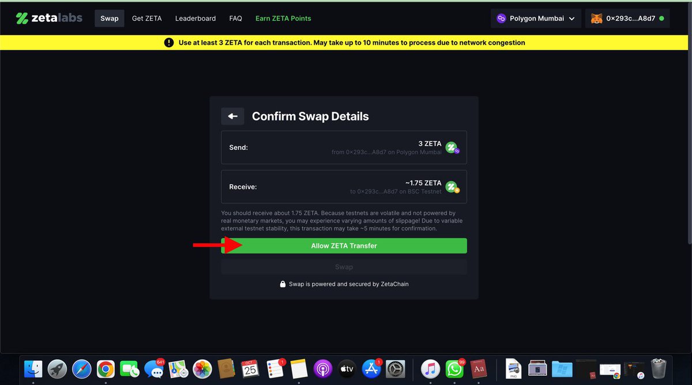This screenshot has width=692, height=385.
Task: Open Photos from the dock
Action: 202,368
